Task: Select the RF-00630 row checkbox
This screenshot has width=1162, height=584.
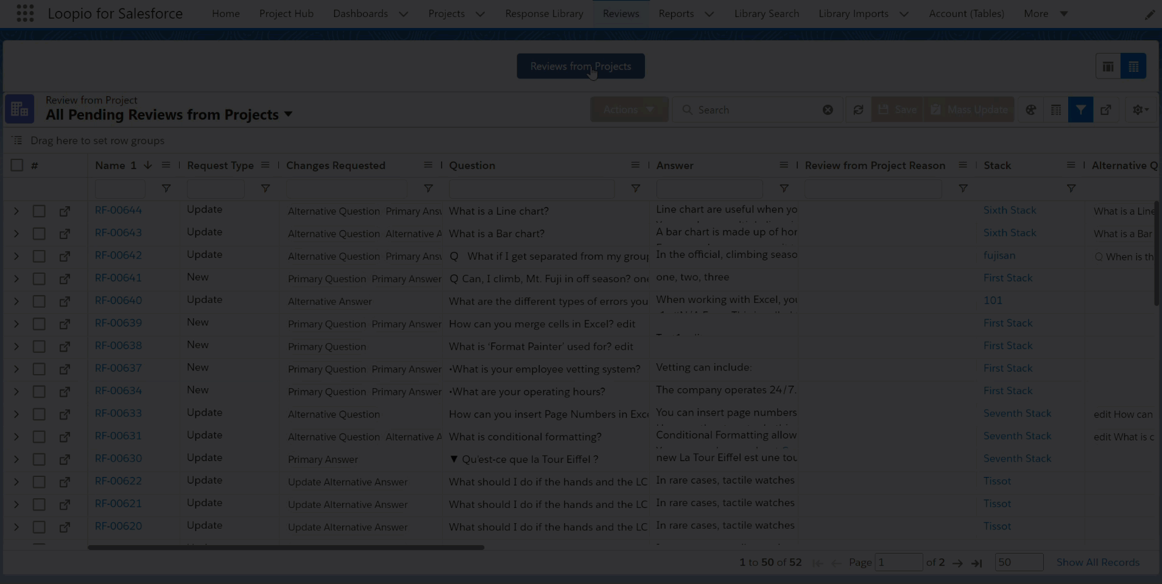Action: click(39, 459)
